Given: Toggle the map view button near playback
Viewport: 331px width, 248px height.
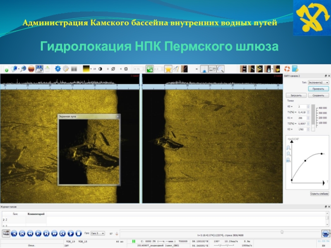Looking at the screenshot, I should click(6, 233).
